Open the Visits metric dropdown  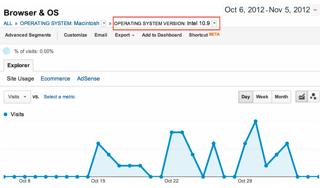(x=17, y=97)
